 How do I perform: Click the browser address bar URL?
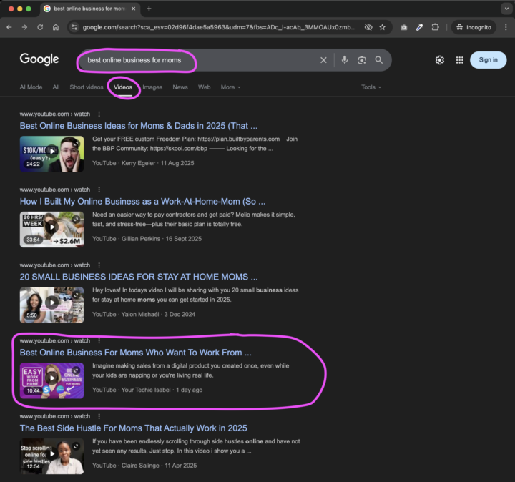coord(219,27)
